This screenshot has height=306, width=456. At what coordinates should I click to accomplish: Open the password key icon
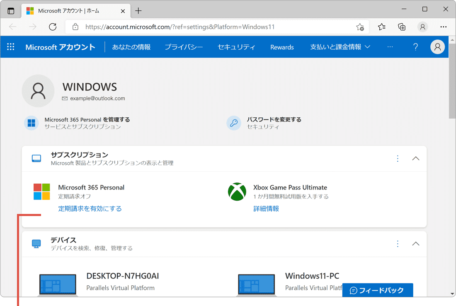click(x=233, y=123)
